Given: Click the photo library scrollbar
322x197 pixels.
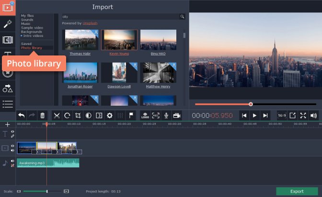Looking at the screenshot, I should coord(184,35).
